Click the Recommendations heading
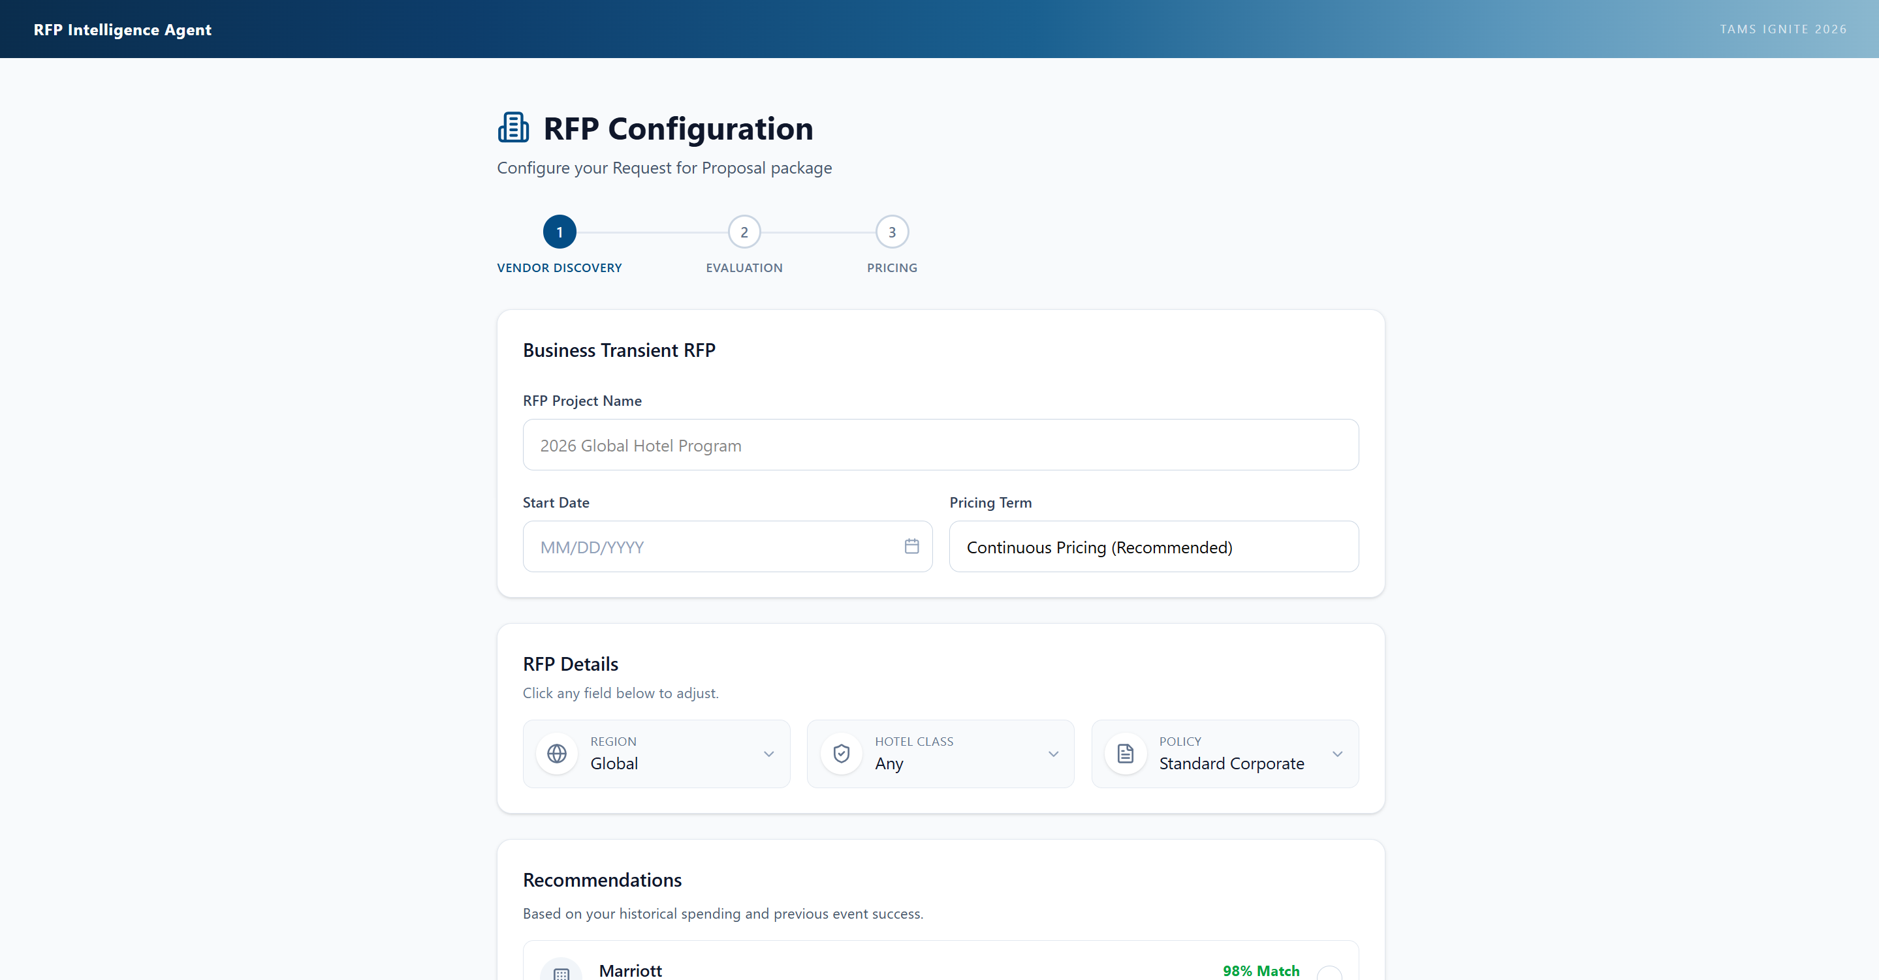1879x980 pixels. click(x=602, y=880)
